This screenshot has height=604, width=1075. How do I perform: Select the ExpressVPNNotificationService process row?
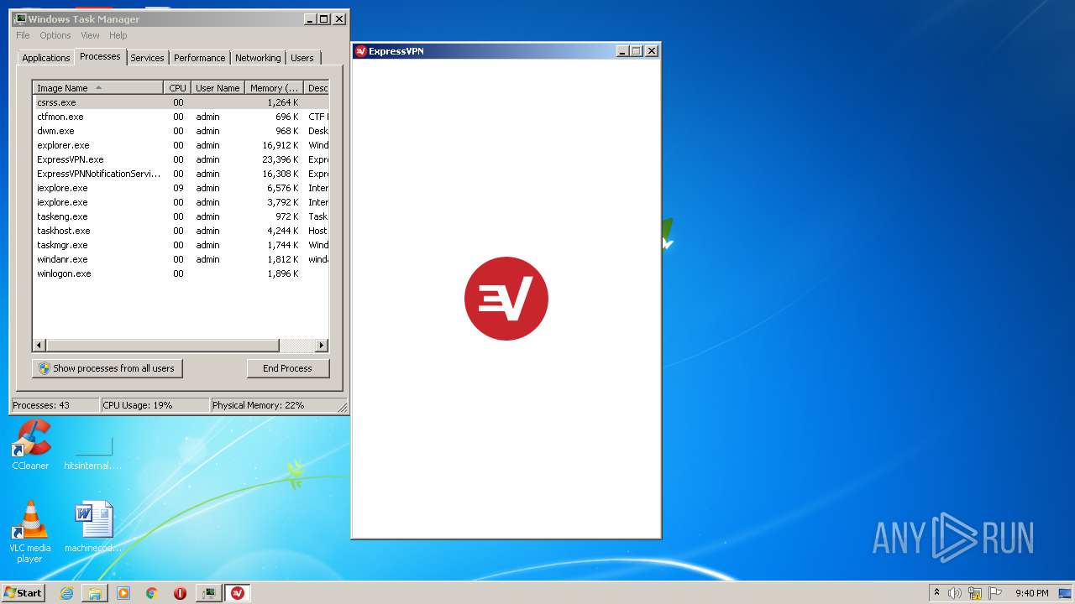coord(181,174)
